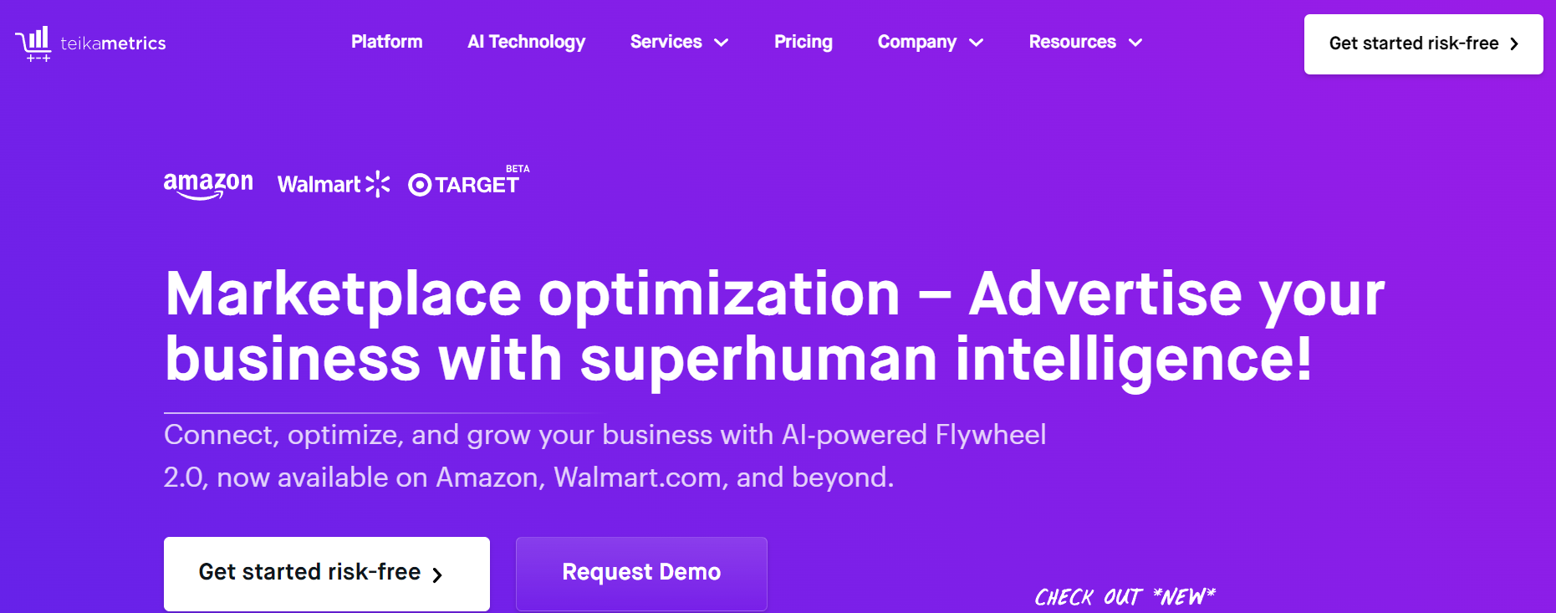Click the teikametrics wordmark text
The width and height of the screenshot is (1556, 613).
coord(113,43)
